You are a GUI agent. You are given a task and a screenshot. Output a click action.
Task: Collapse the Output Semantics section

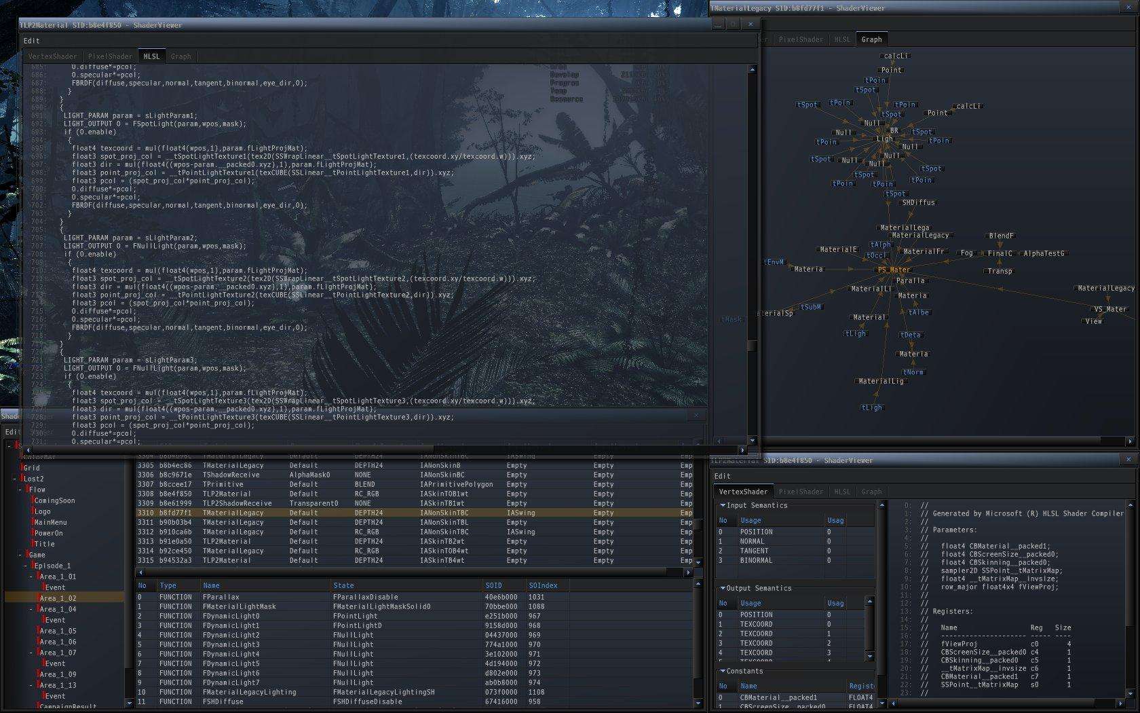tap(723, 588)
